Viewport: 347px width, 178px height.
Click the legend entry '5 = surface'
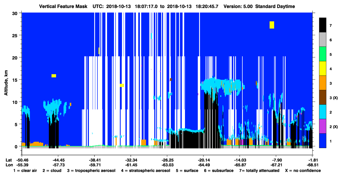click(187, 171)
